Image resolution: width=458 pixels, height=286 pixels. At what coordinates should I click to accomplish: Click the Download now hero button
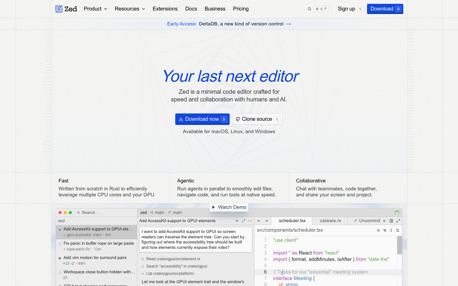tap(202, 119)
